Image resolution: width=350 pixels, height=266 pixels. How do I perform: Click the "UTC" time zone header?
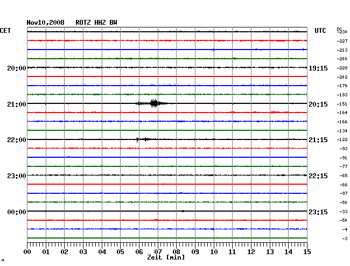pos(320,31)
